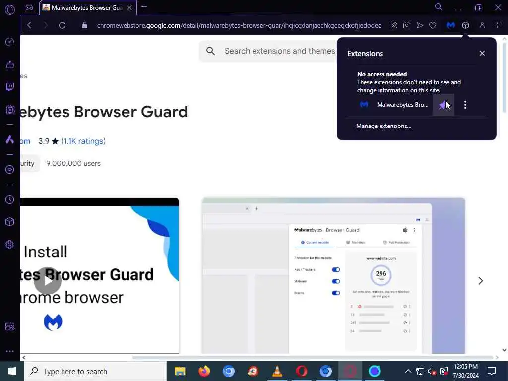Unpin Malwarebytes Browser Guard extension

(x=443, y=105)
